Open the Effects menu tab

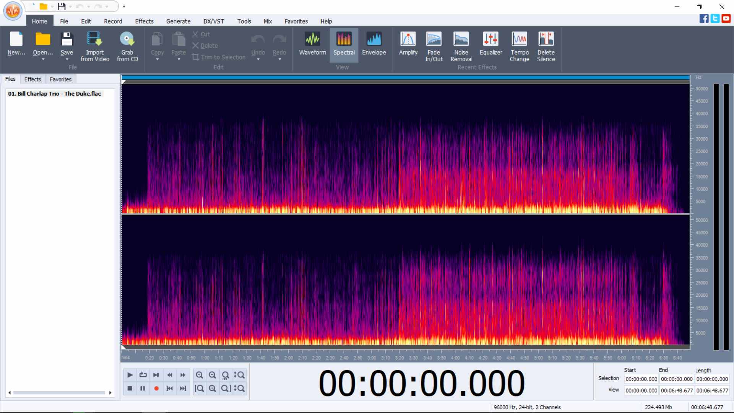144,21
